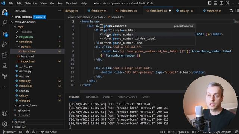Switch to Problems panel tab
Screen dimensions: 239x134
point(92,97)
